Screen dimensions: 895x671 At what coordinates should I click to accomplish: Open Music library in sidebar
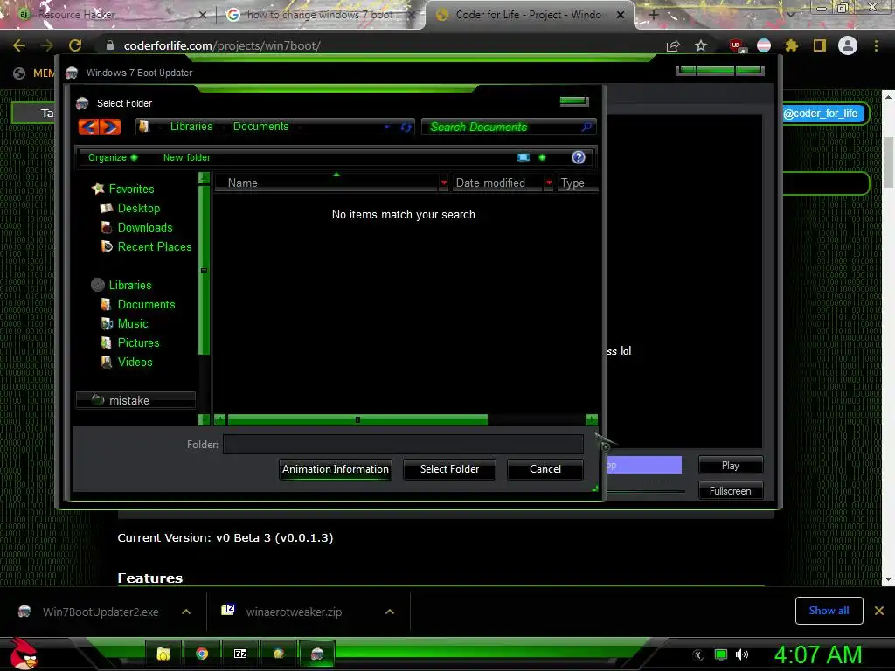133,323
